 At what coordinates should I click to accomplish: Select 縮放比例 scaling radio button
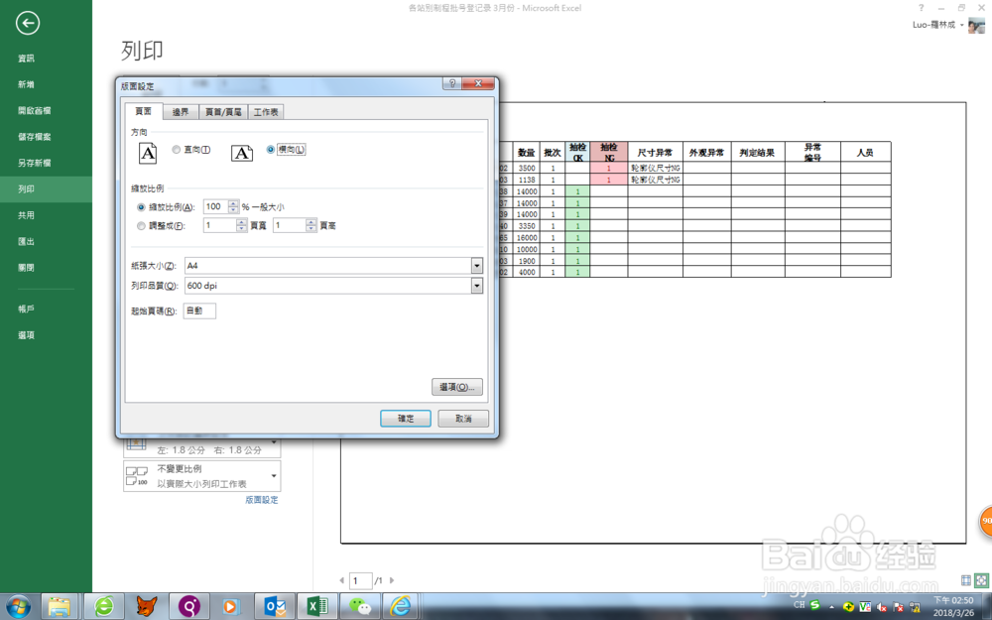(141, 207)
